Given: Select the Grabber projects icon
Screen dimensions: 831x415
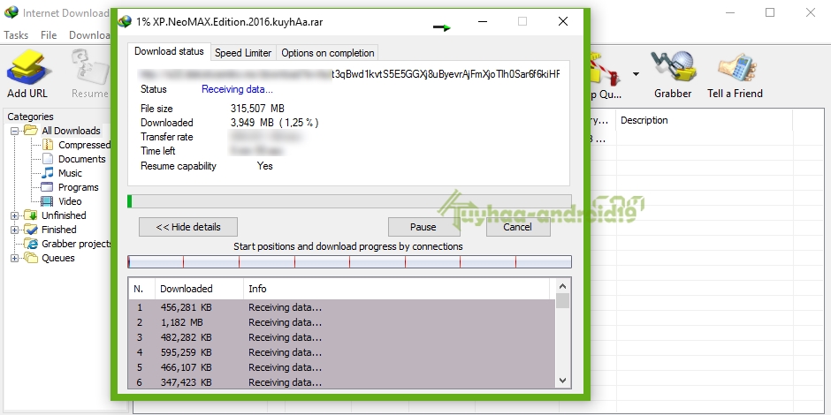Looking at the screenshot, I should point(32,244).
